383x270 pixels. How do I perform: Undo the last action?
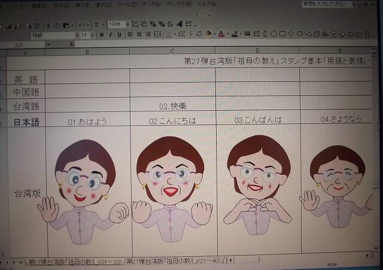tap(81, 25)
